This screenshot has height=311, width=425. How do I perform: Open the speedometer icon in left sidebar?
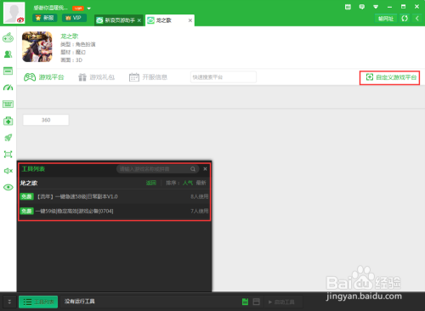coord(8,88)
